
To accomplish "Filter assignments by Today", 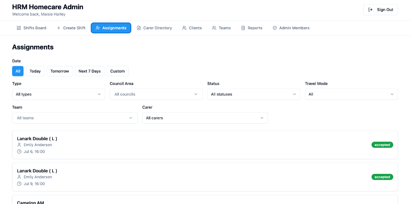I will (35, 71).
